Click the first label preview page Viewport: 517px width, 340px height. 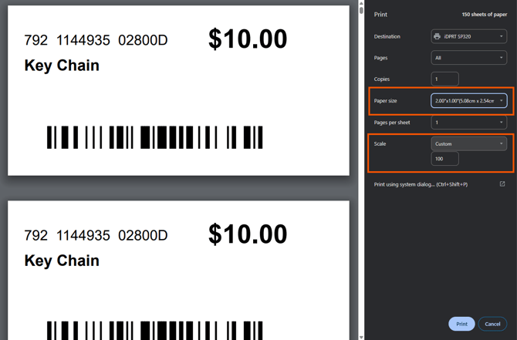tap(178, 90)
